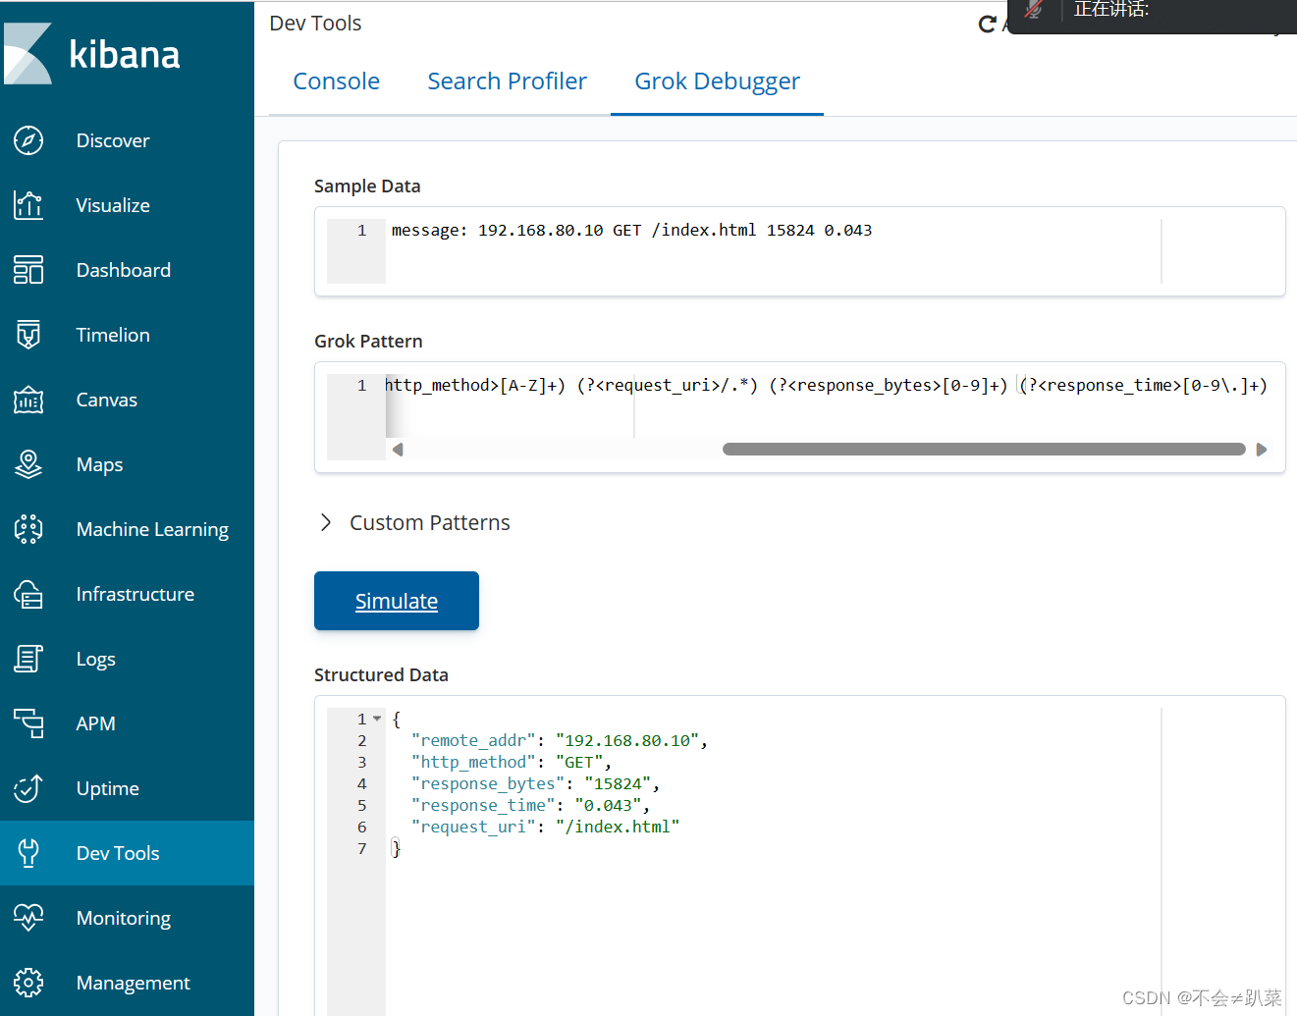This screenshot has width=1297, height=1016.
Task: Click the "192.168.80.10" value in output
Action: [x=627, y=740]
